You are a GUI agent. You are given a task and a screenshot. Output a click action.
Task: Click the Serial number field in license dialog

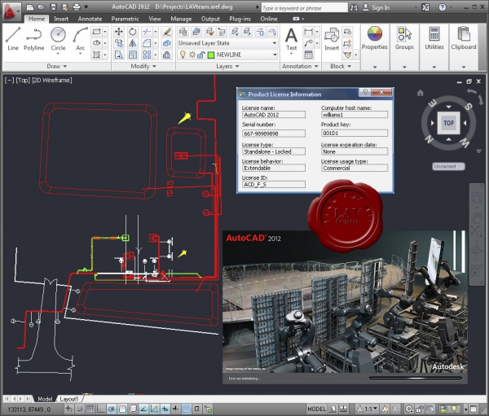274,134
